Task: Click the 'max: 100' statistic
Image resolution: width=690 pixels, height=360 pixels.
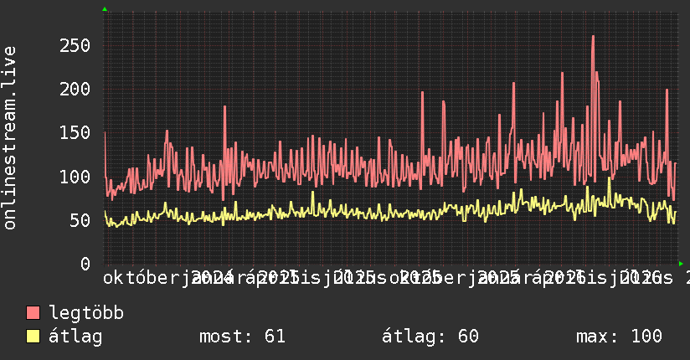Action: pyautogui.click(x=619, y=337)
